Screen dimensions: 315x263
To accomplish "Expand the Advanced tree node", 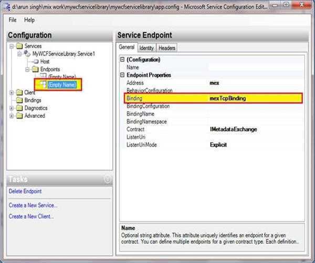I will point(12,116).
